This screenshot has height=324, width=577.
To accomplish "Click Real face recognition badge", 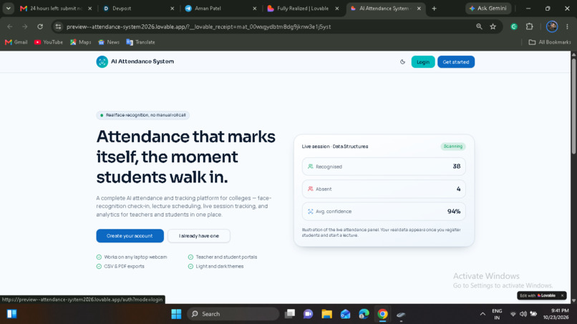I will (142, 115).
